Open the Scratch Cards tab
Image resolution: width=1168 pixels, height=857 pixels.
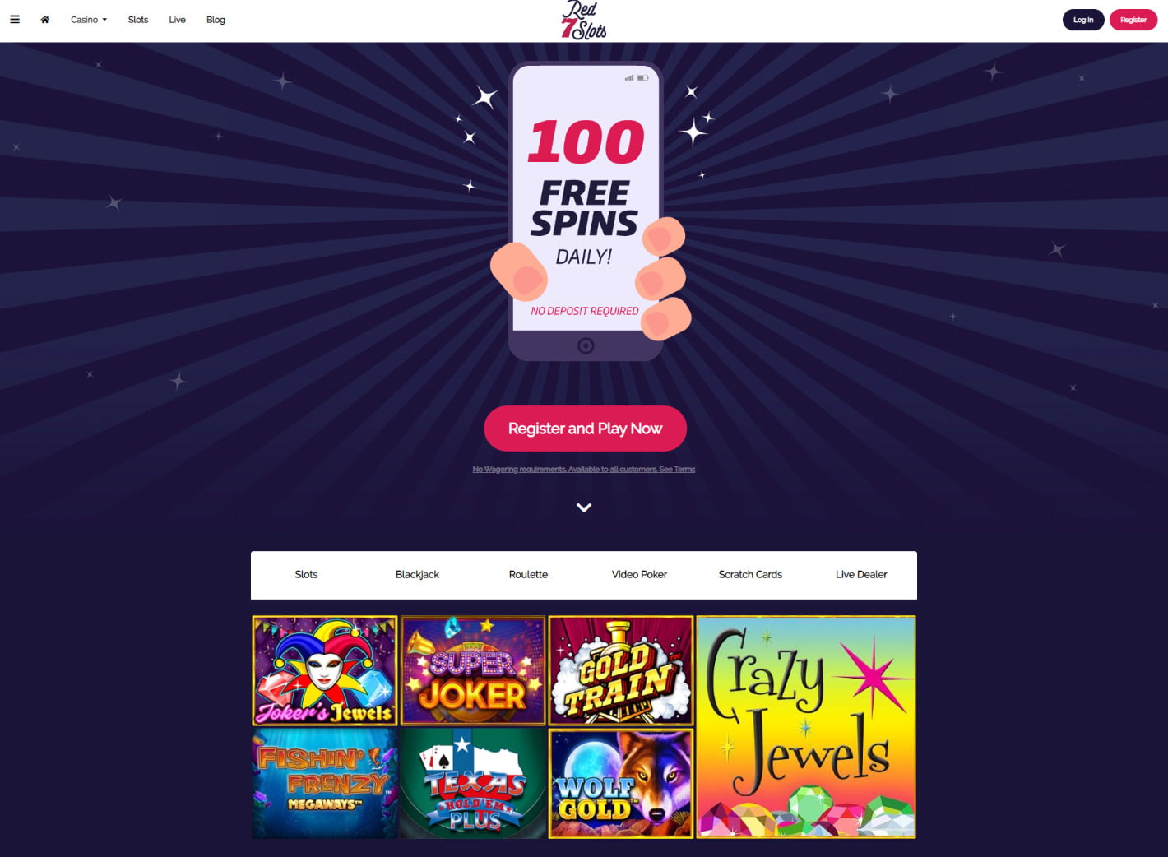(750, 575)
